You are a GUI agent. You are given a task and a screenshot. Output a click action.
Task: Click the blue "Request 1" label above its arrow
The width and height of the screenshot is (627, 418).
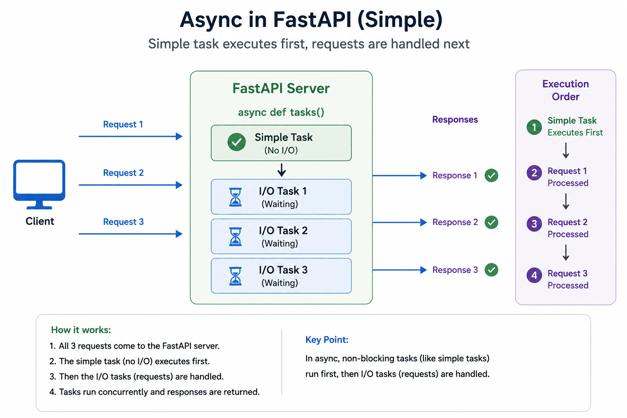coord(123,125)
